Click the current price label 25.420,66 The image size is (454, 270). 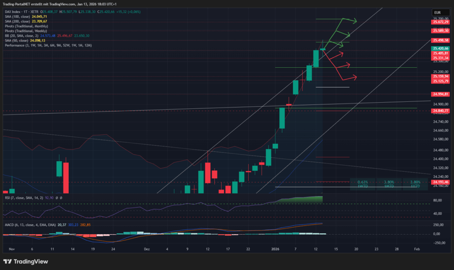pos(441,48)
